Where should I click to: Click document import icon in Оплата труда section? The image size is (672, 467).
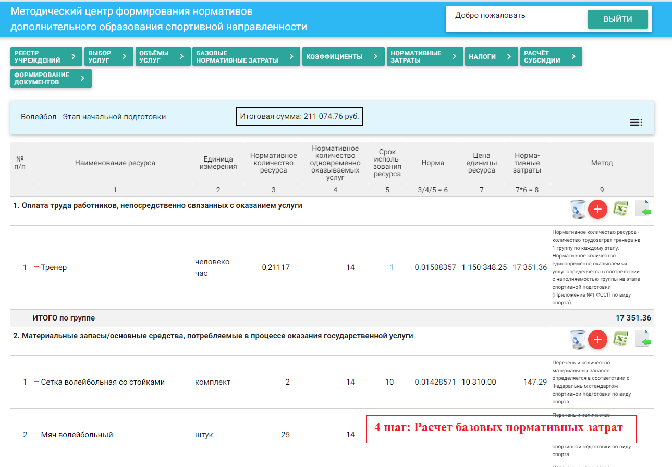(643, 209)
